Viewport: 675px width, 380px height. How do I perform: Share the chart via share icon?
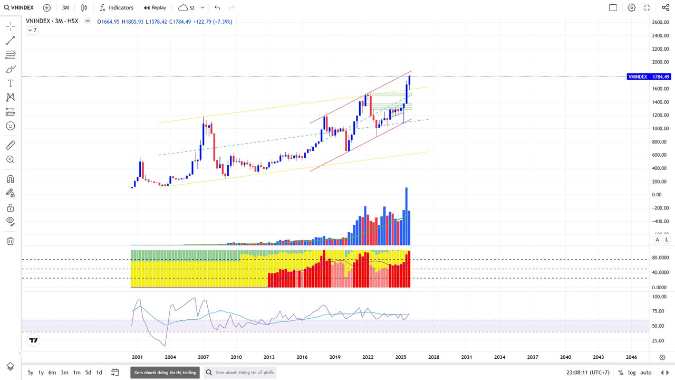(x=666, y=8)
